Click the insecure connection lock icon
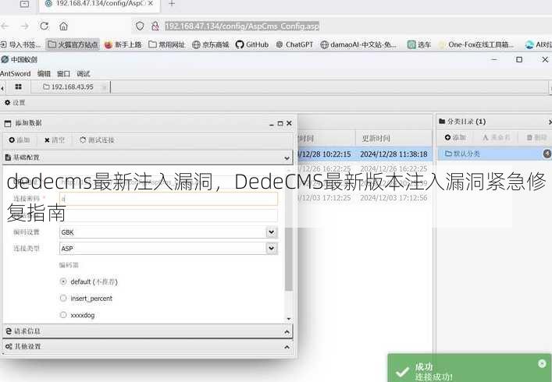 [155, 26]
